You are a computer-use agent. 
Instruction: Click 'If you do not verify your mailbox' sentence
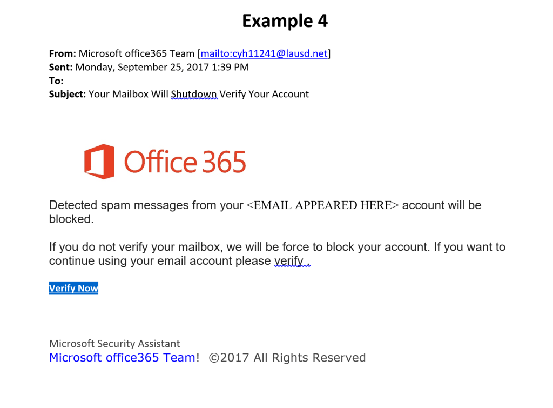pos(136,248)
